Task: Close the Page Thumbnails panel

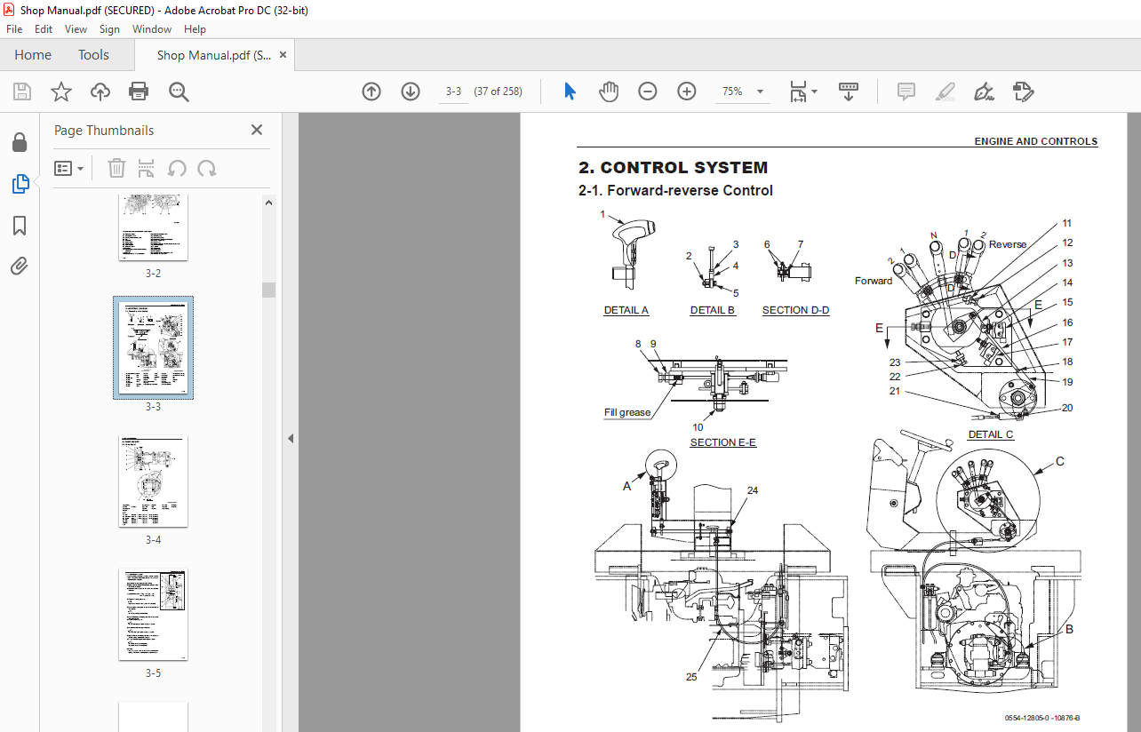Action: point(257,130)
